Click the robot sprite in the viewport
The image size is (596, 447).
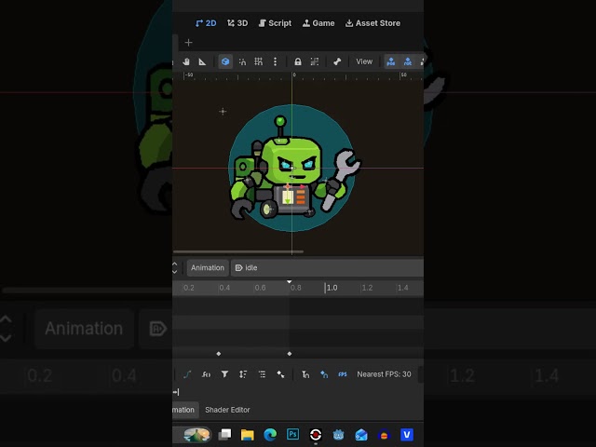[292, 169]
